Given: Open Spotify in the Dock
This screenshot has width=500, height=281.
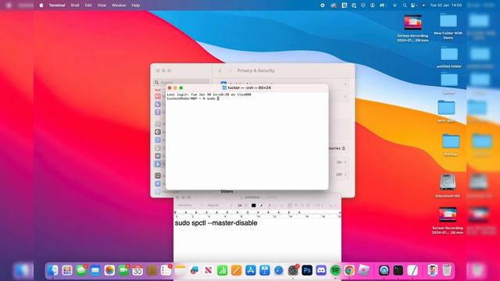Looking at the screenshot, I should (335, 271).
